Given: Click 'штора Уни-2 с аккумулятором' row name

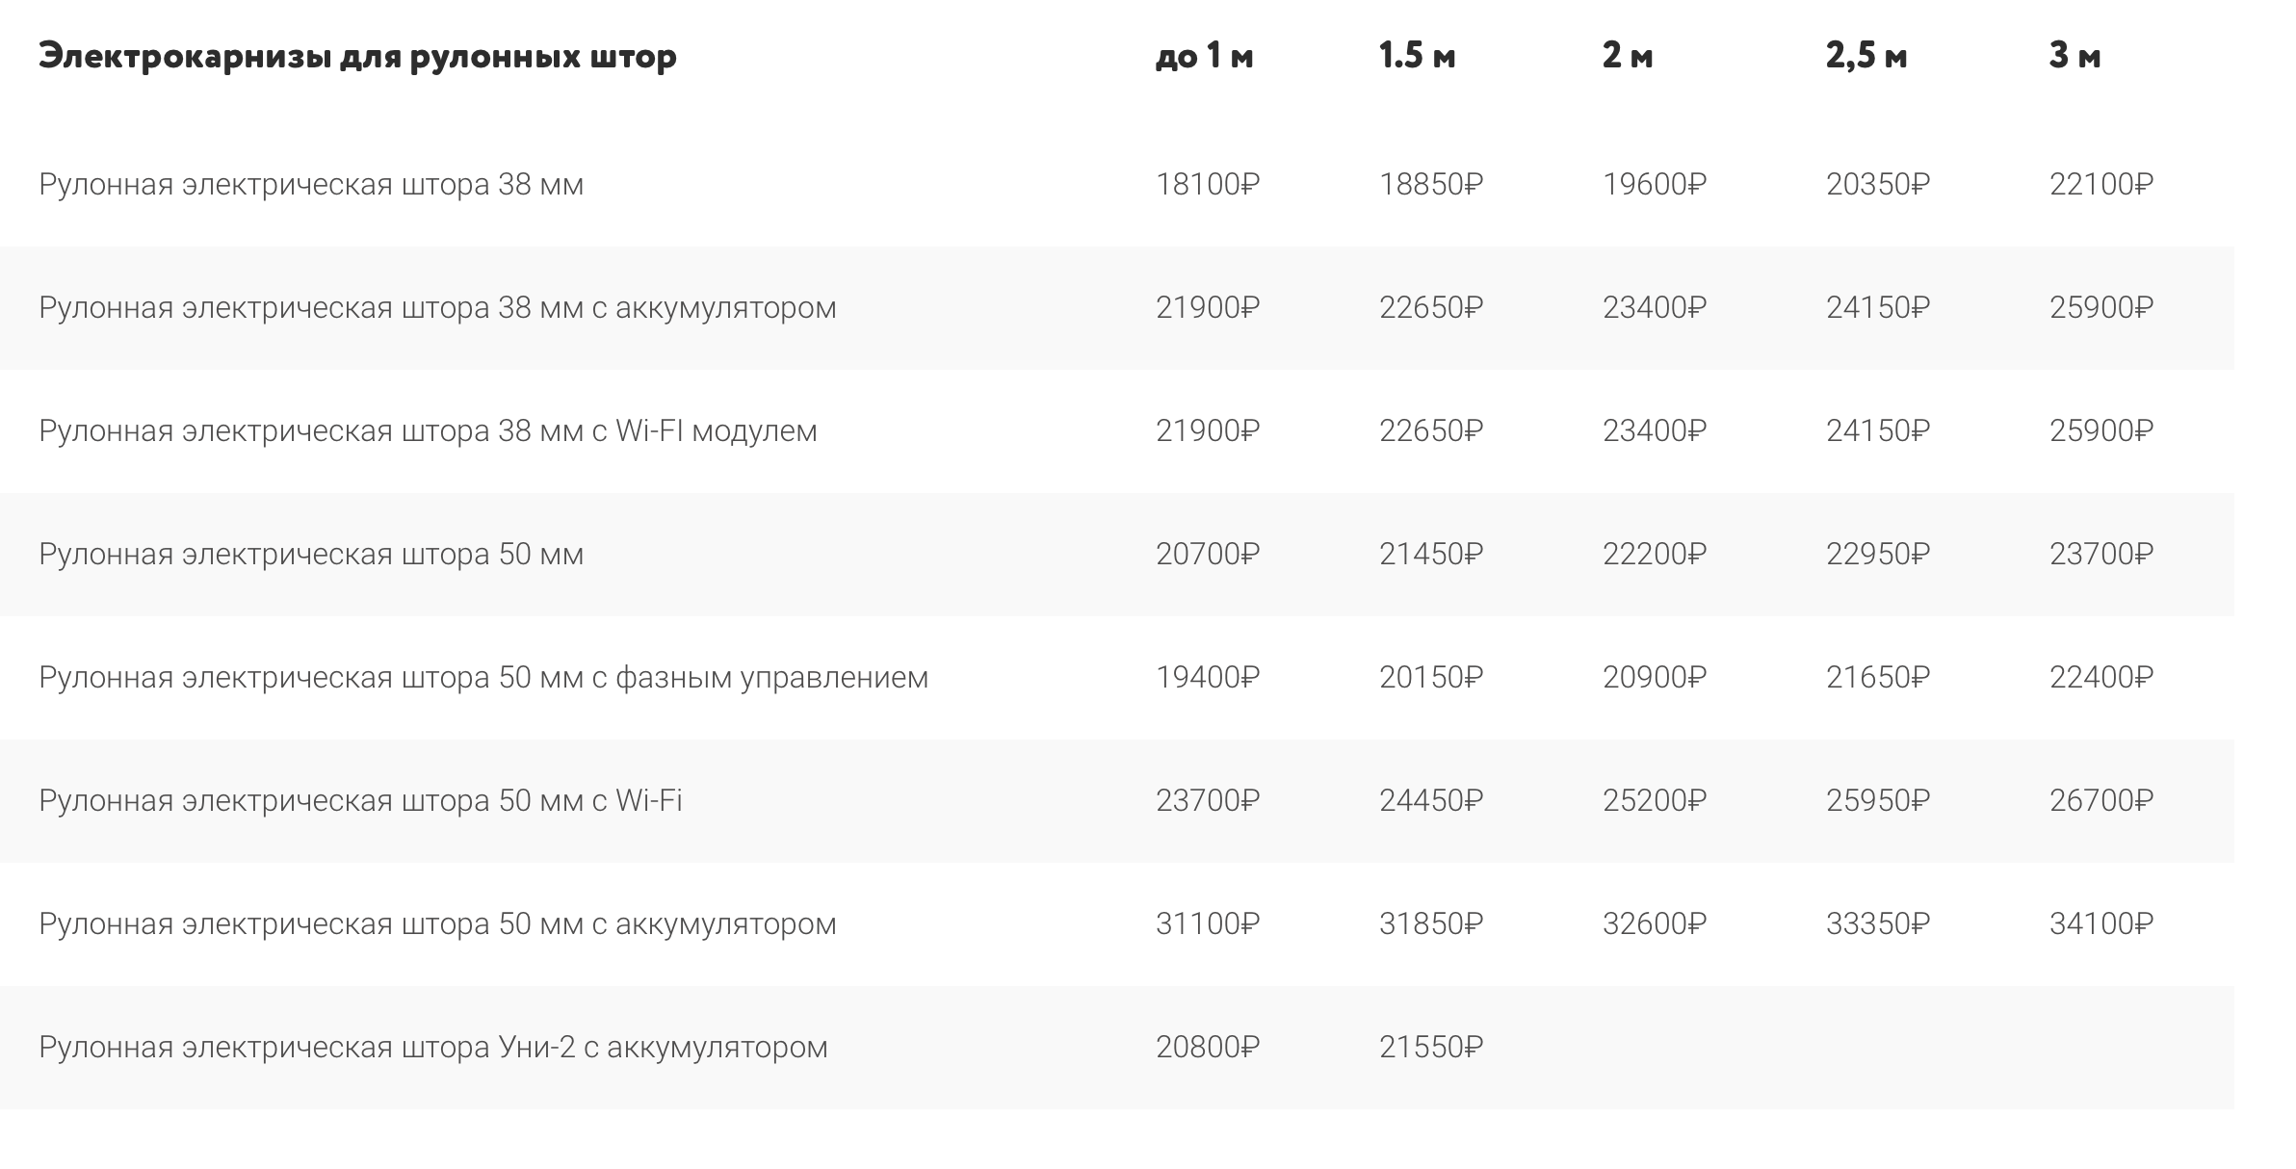Looking at the screenshot, I should [433, 1048].
